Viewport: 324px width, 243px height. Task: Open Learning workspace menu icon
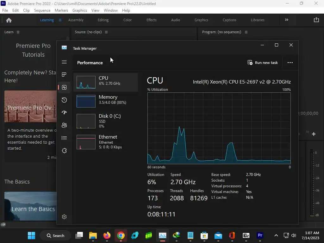(60, 20)
